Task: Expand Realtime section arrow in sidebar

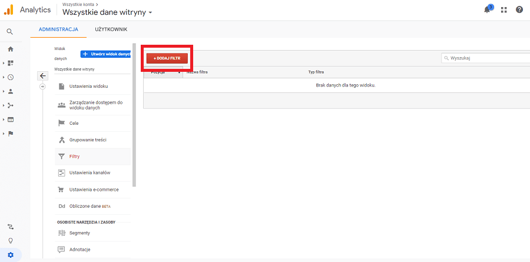Action: (x=4, y=77)
